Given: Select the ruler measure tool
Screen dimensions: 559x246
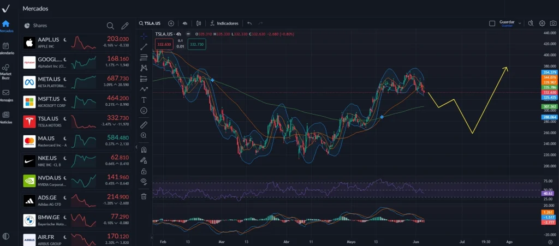Looking at the screenshot, I should tap(144, 124).
